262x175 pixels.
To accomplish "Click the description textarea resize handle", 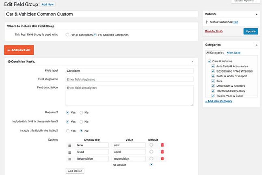I will [192, 105].
